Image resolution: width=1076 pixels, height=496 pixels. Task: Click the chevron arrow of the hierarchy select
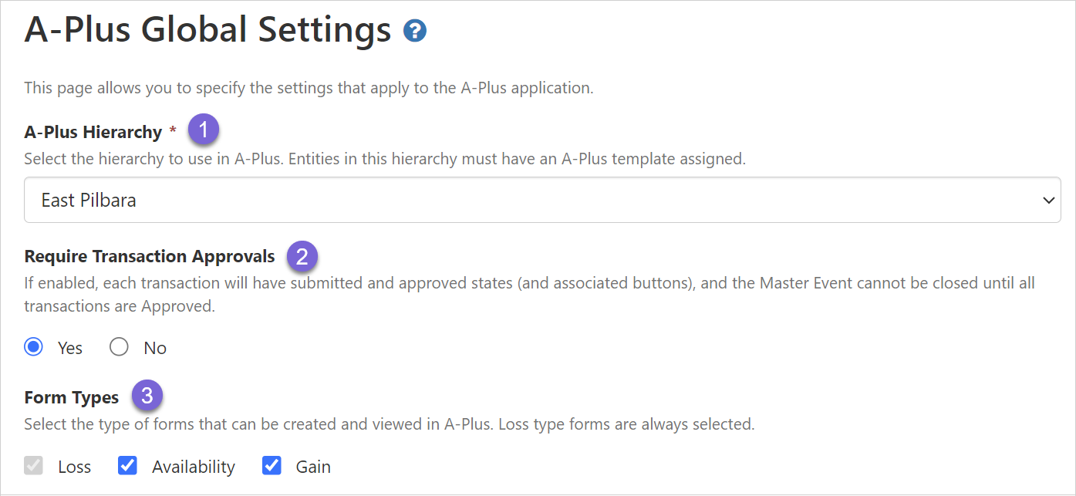coord(1048,201)
